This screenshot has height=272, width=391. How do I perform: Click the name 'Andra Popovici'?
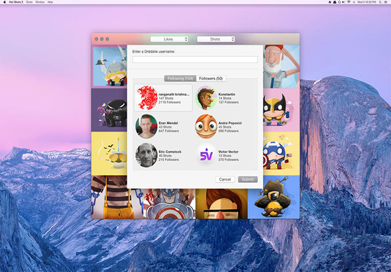(x=230, y=123)
